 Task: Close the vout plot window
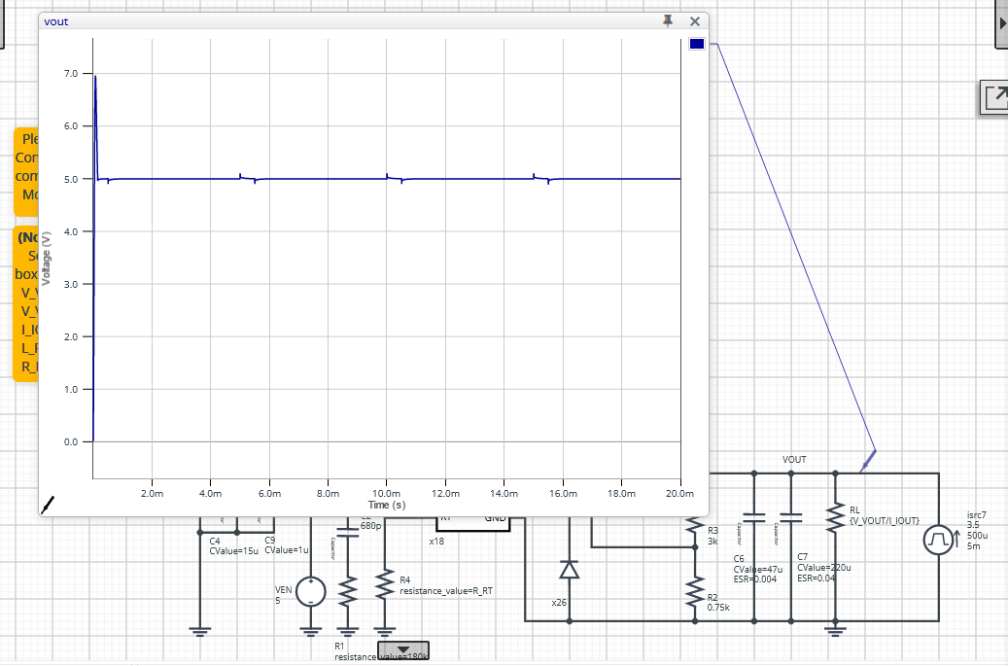[695, 21]
